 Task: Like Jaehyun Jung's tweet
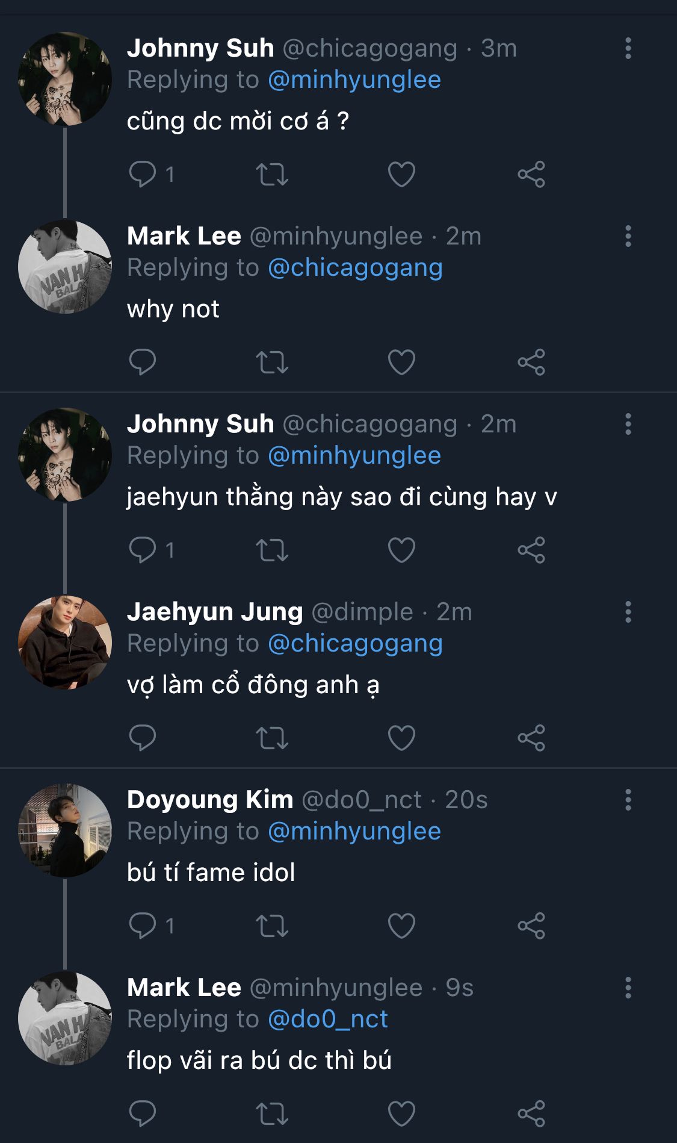pyautogui.click(x=401, y=738)
